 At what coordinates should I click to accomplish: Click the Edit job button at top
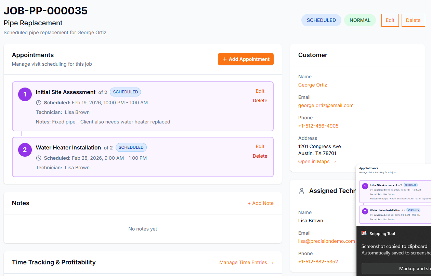coord(390,20)
